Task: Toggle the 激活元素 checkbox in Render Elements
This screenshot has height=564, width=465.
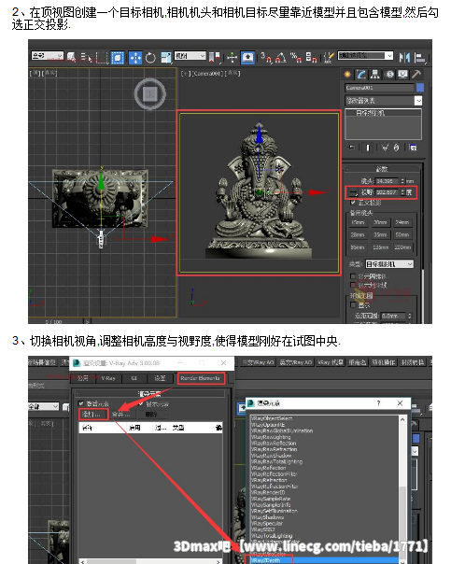Action: click(x=81, y=404)
